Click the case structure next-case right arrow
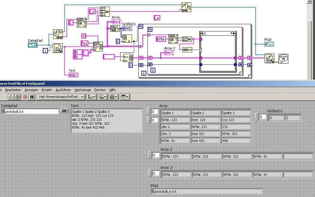Viewport: 315px width, 197px height. [x=235, y=34]
